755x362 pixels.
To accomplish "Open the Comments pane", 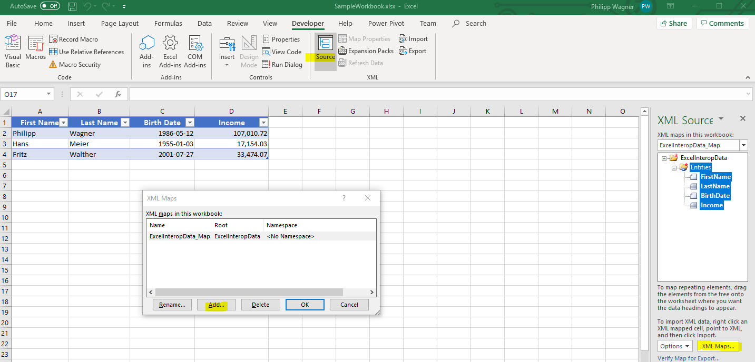I will 722,23.
